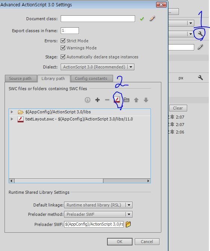Click folder icon of ActionScript 3.0/libs row
This screenshot has height=251, width=210.
(x=21, y=112)
